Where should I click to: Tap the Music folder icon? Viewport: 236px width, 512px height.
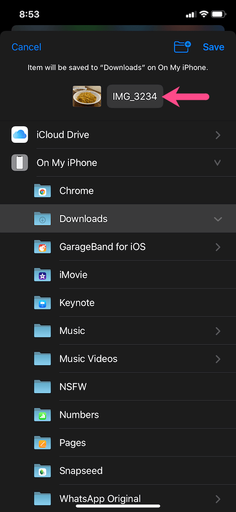click(x=42, y=331)
